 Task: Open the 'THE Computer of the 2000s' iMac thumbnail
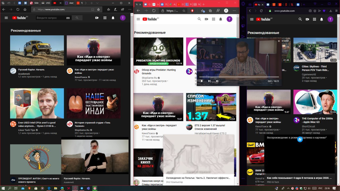point(315,102)
